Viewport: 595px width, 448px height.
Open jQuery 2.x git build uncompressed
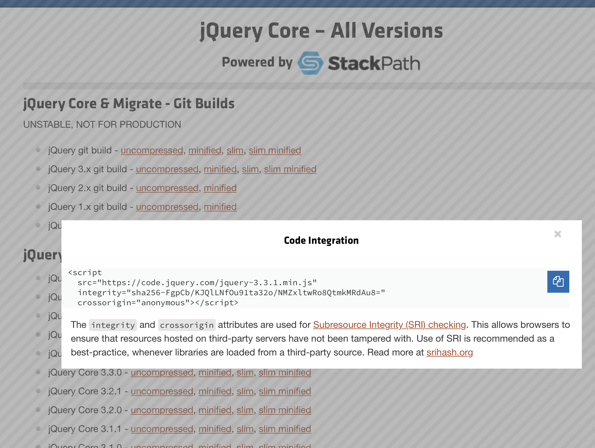pyautogui.click(x=167, y=188)
